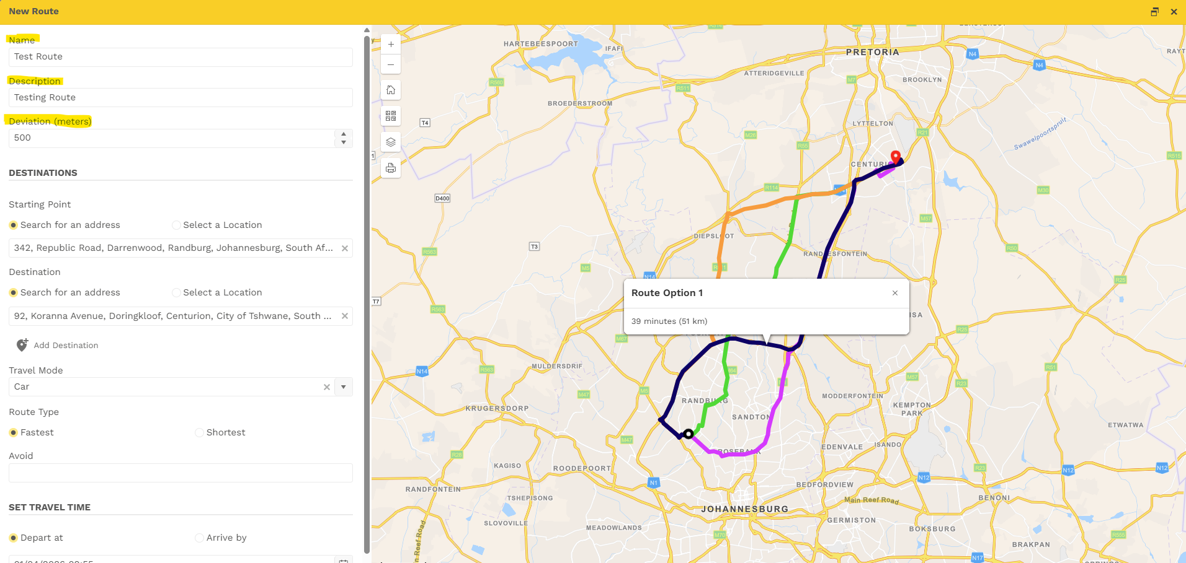Click the RANDFONTEIN map label
This screenshot has width=1186, height=563.
coord(433,489)
